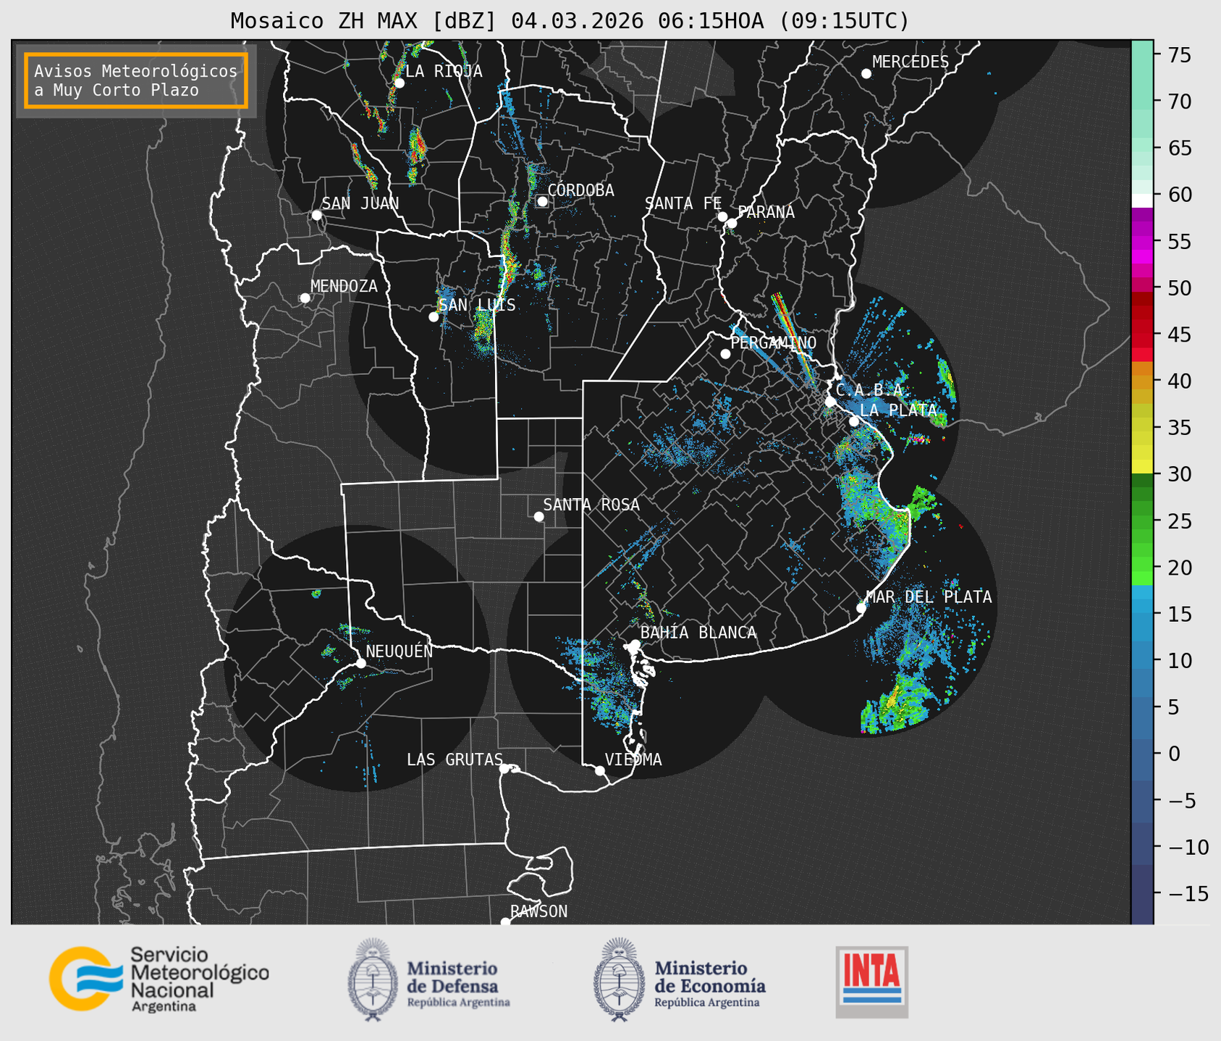Image resolution: width=1221 pixels, height=1041 pixels.
Task: Click the -15 dBZ colorbar tick label
Action: pos(1188,893)
